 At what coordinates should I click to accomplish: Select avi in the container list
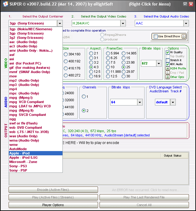(x=36, y=59)
